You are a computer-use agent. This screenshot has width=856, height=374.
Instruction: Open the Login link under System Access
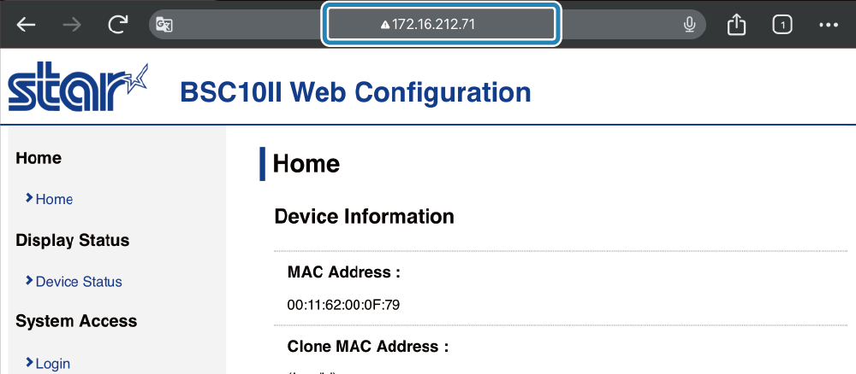[53, 363]
